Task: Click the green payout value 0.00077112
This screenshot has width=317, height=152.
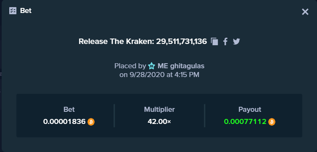Action: [x=245, y=121]
